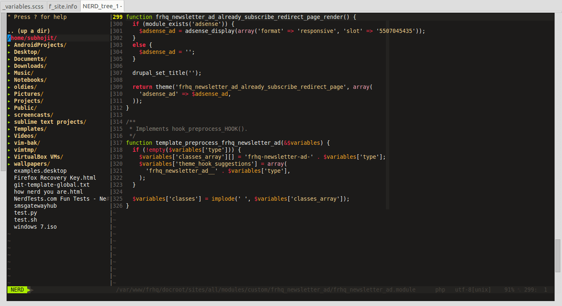Switch to the _variables.scss tab
Screen dimensions: 562x306
(23, 6)
